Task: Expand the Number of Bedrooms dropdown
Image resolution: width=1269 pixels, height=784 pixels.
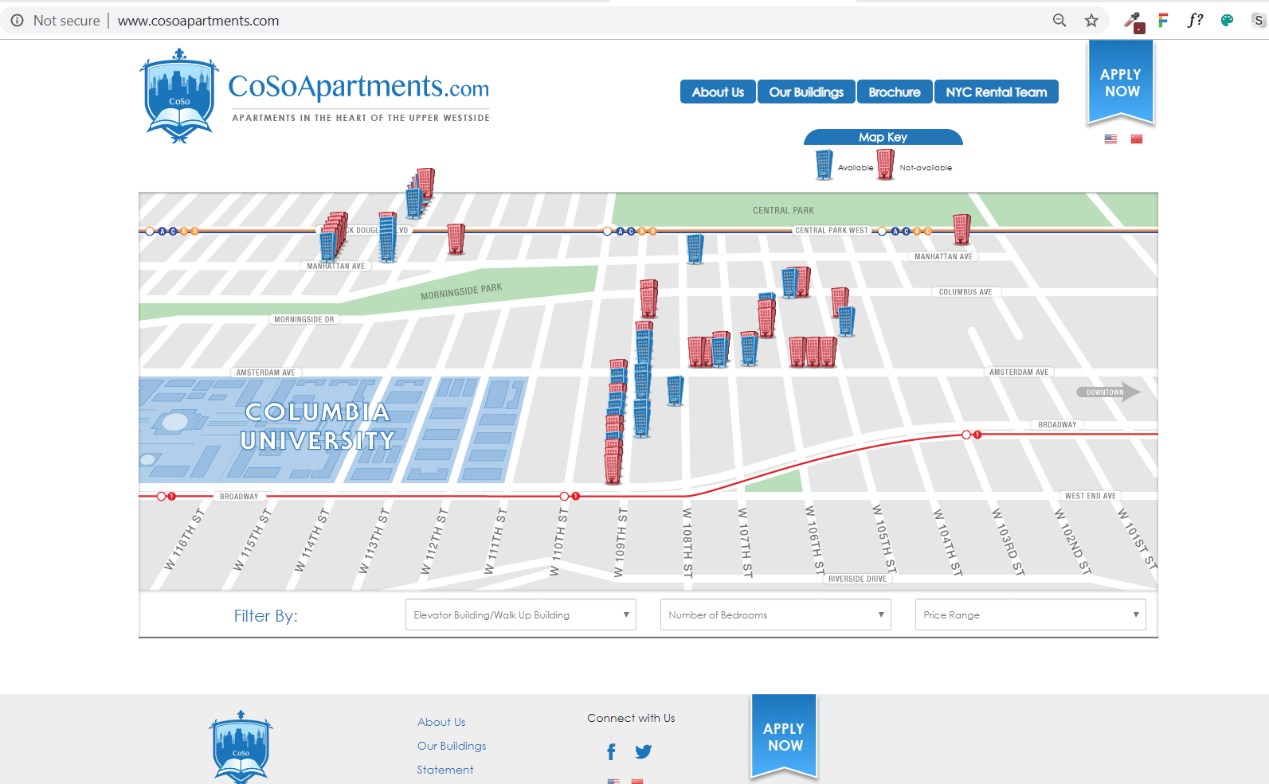Action: pyautogui.click(x=776, y=614)
